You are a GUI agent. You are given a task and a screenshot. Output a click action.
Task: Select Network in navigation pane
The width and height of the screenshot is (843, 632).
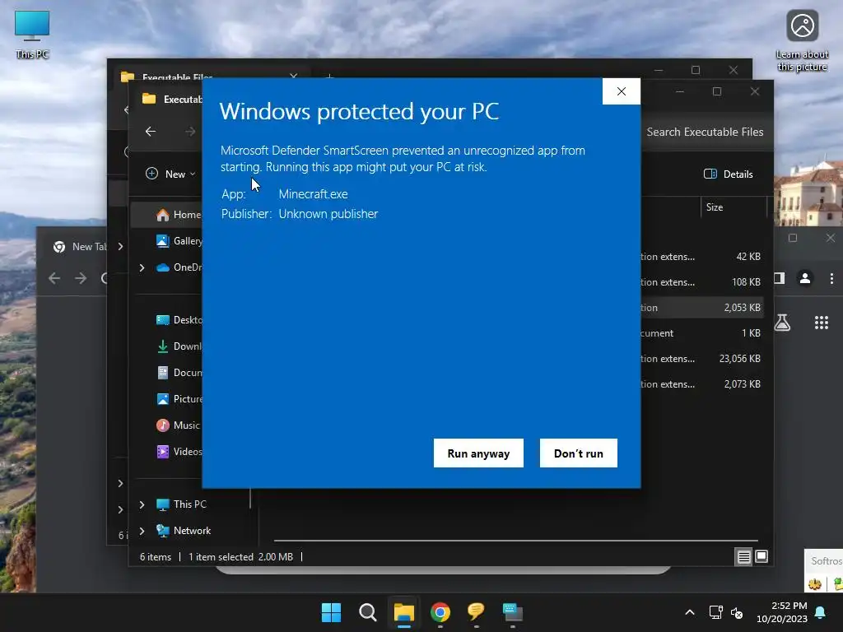[x=184, y=531]
